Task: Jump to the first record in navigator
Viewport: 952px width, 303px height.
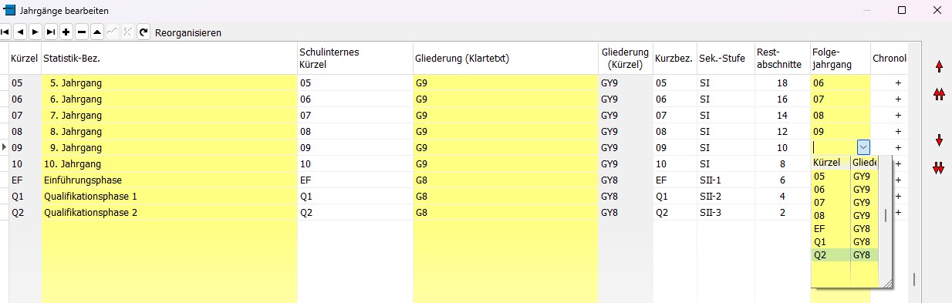Action: coord(5,32)
